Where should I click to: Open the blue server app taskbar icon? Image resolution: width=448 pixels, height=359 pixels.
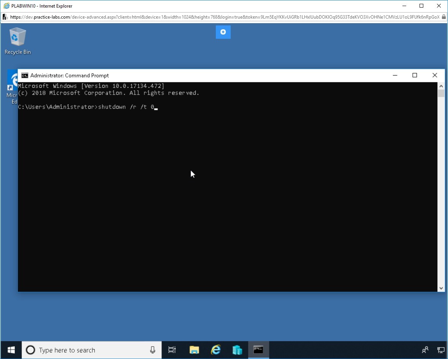[x=237, y=350]
